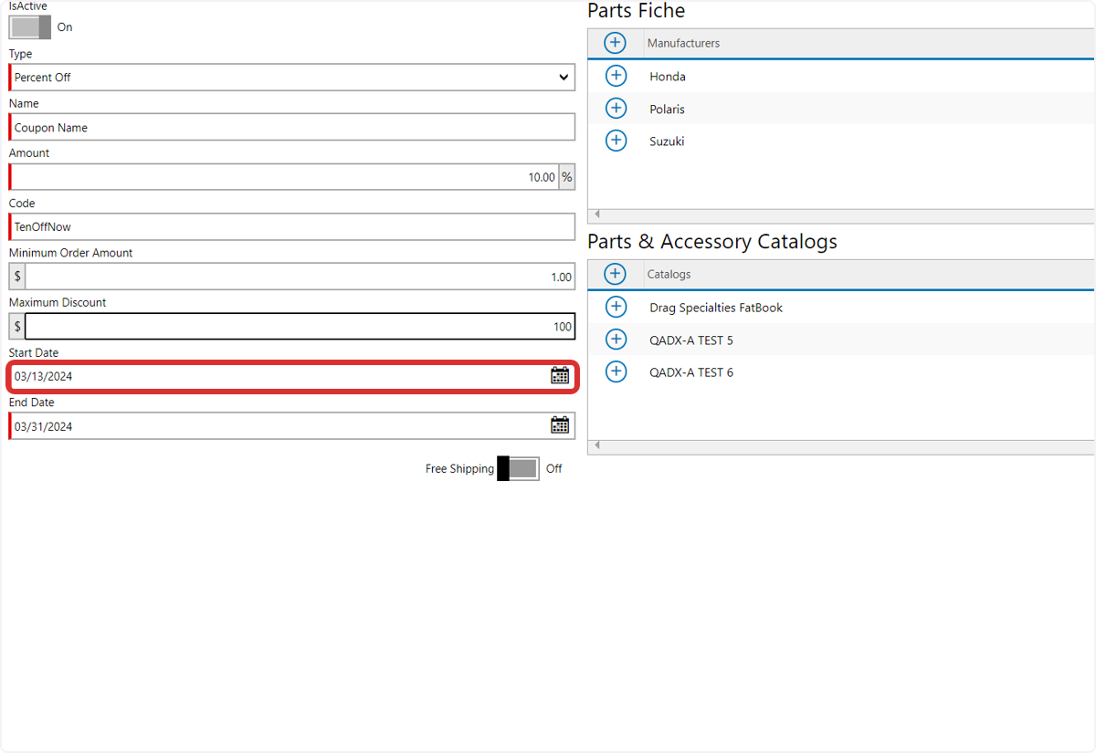1096x753 pixels.
Task: Click the Minimum Order Amount field
Action: tap(300, 277)
